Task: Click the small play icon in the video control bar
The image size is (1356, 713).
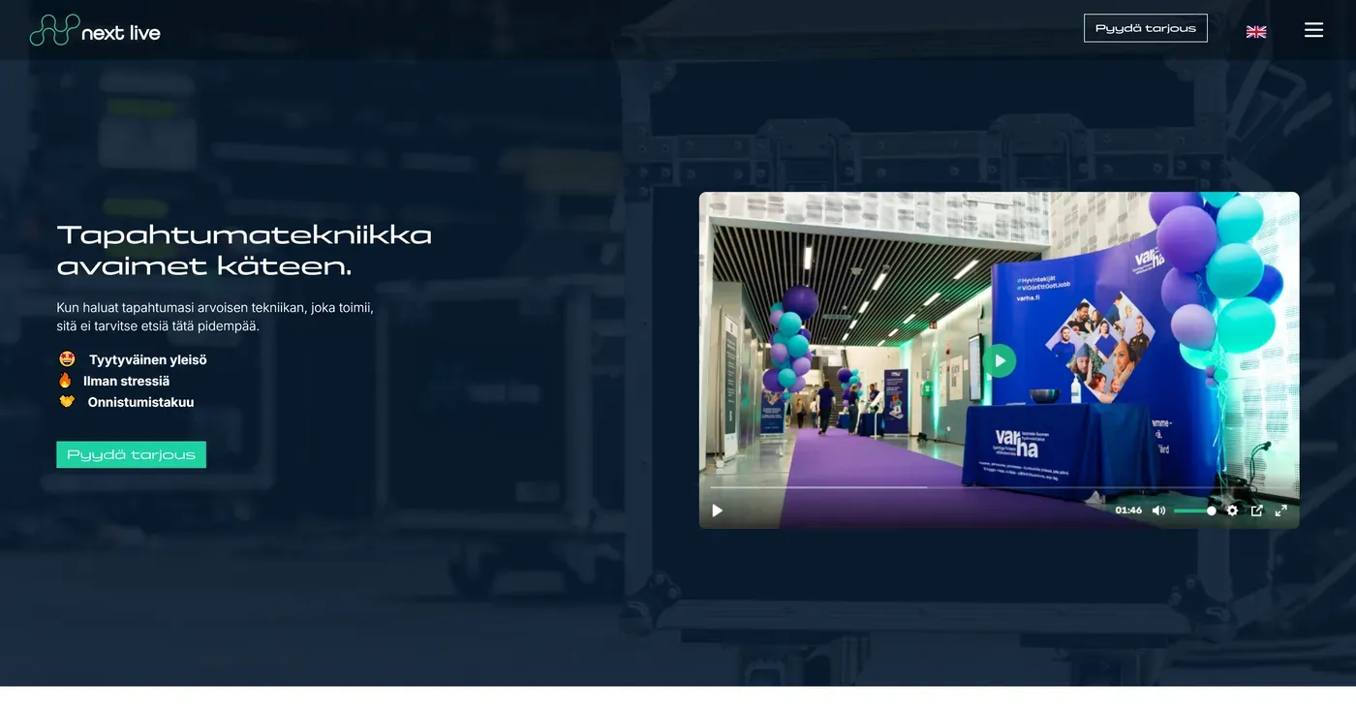Action: pos(718,511)
